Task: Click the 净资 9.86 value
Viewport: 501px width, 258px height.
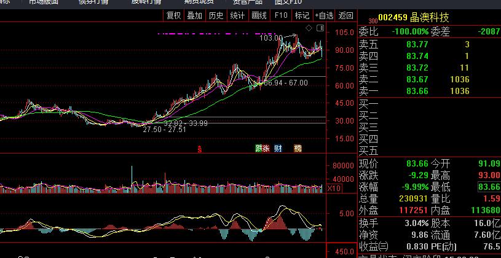Action: coord(420,235)
